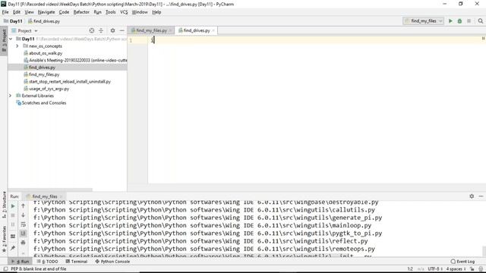Open the Structure side tab
Viewport: 486px width, 273px height.
click(x=4, y=205)
